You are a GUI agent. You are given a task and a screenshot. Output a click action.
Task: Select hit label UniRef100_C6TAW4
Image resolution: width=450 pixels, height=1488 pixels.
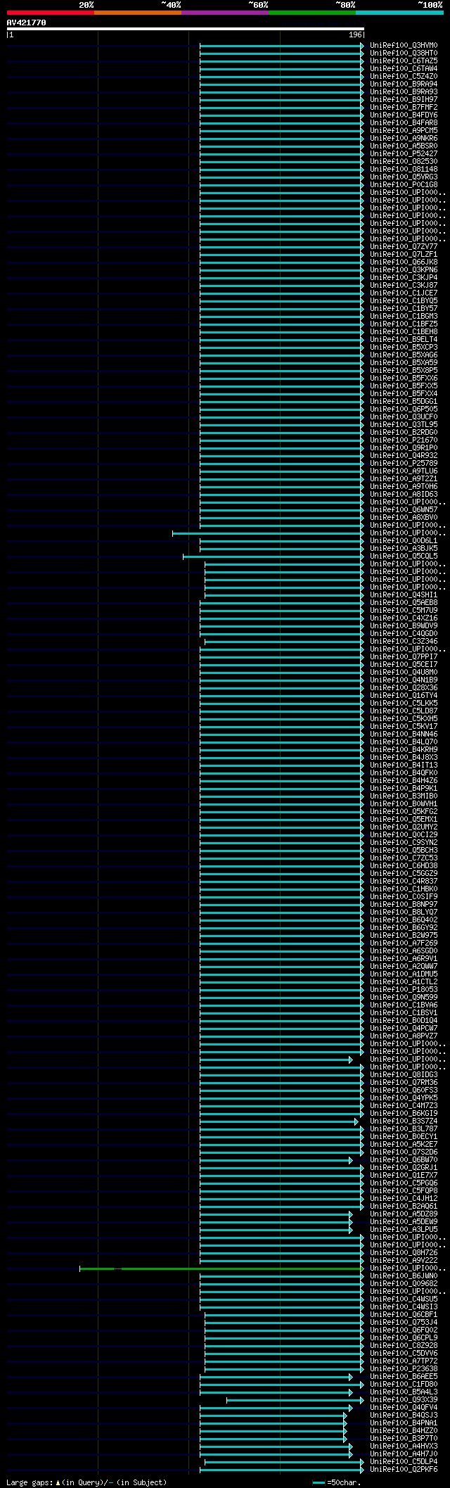pyautogui.click(x=404, y=69)
